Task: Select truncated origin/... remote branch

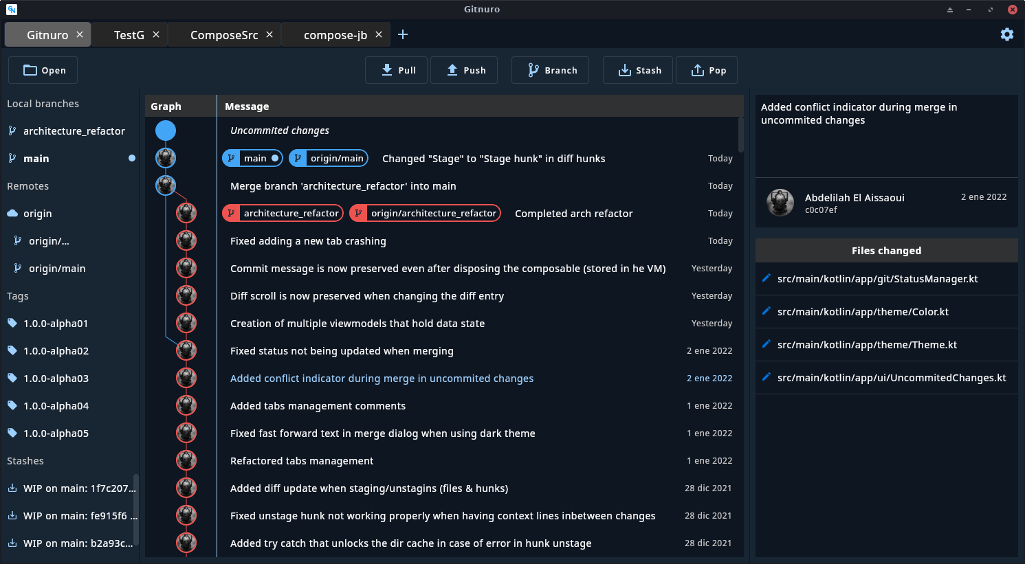Action: tap(69, 241)
